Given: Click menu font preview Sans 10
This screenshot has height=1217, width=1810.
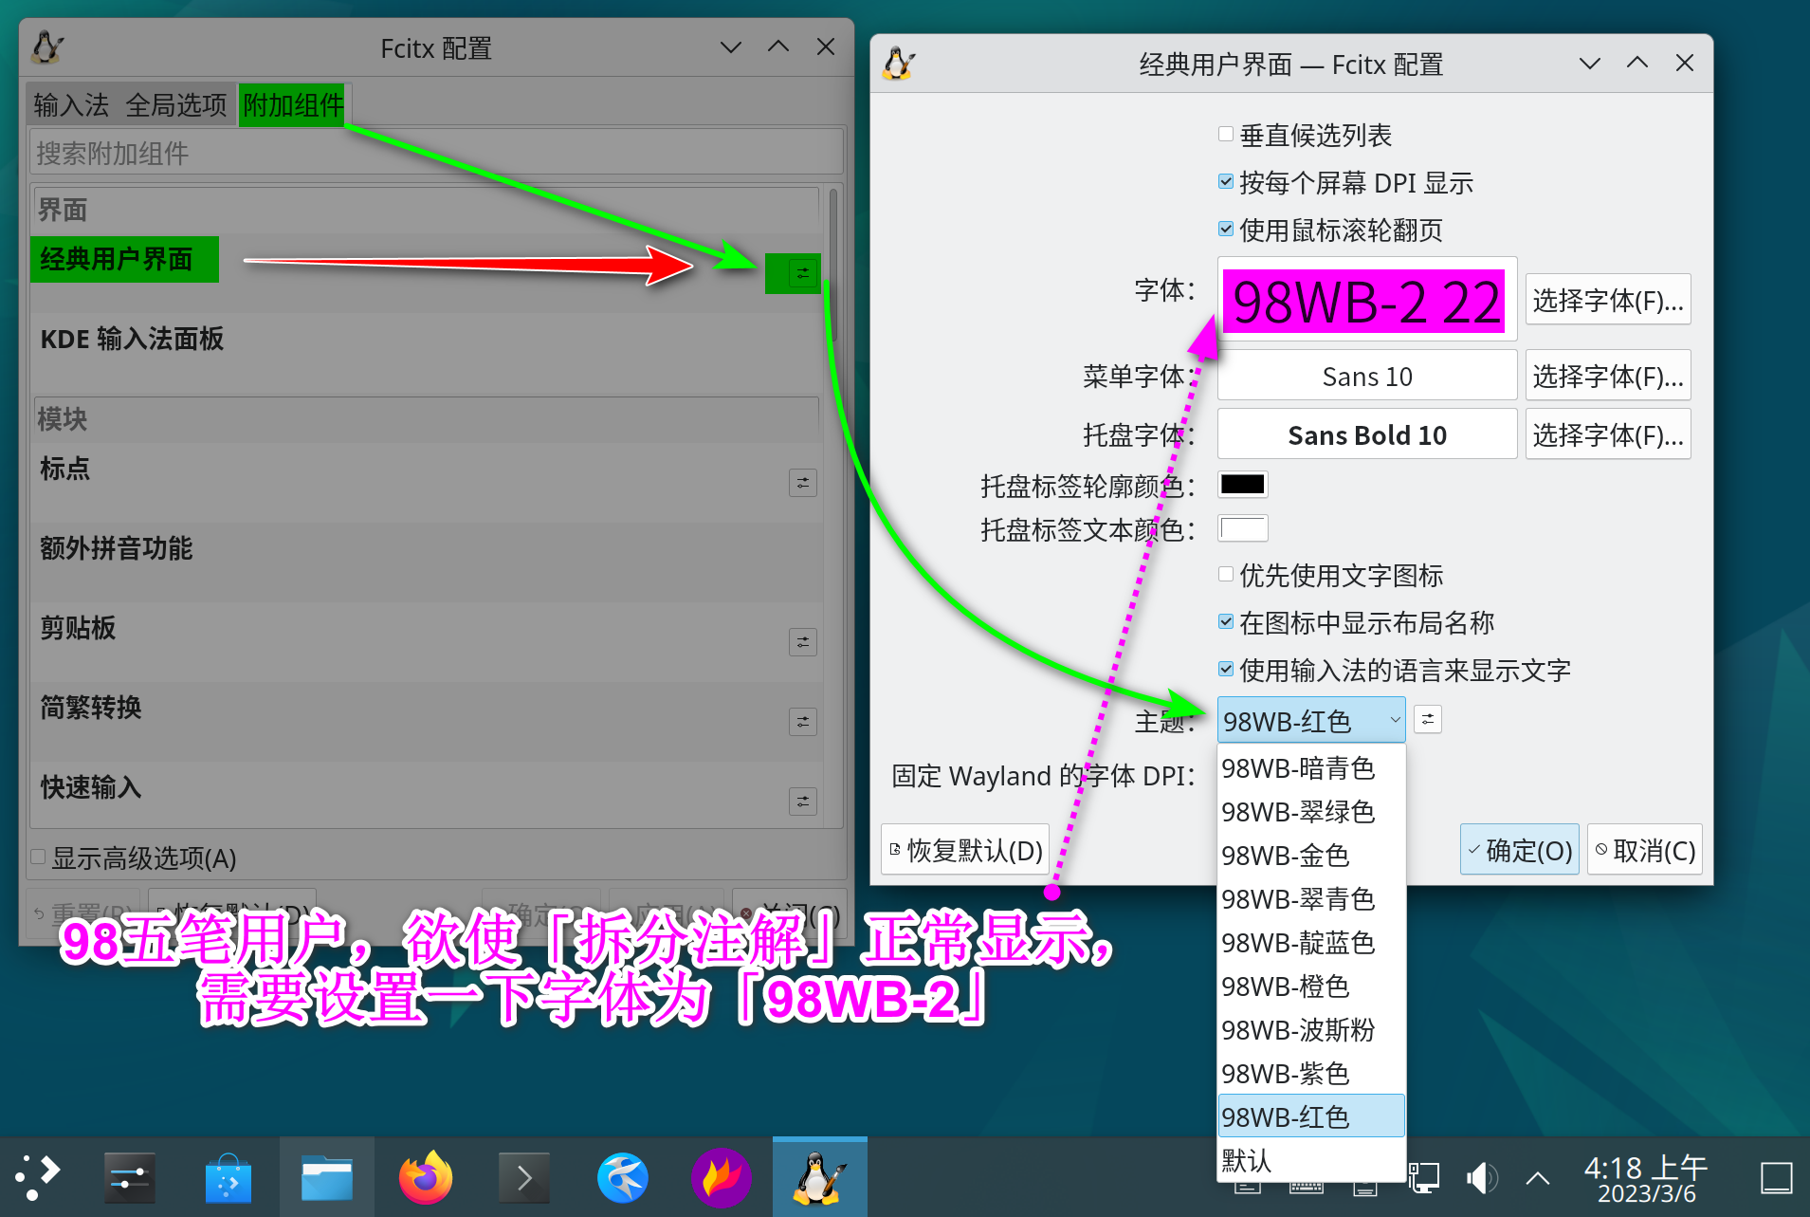Looking at the screenshot, I should (1367, 376).
